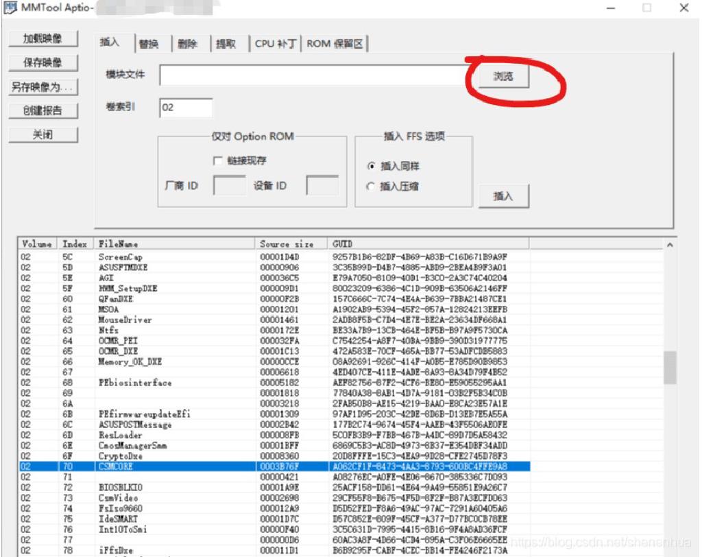The image size is (702, 557).
Task: Switch to the ROM 保留区 tab
Action: [334, 43]
